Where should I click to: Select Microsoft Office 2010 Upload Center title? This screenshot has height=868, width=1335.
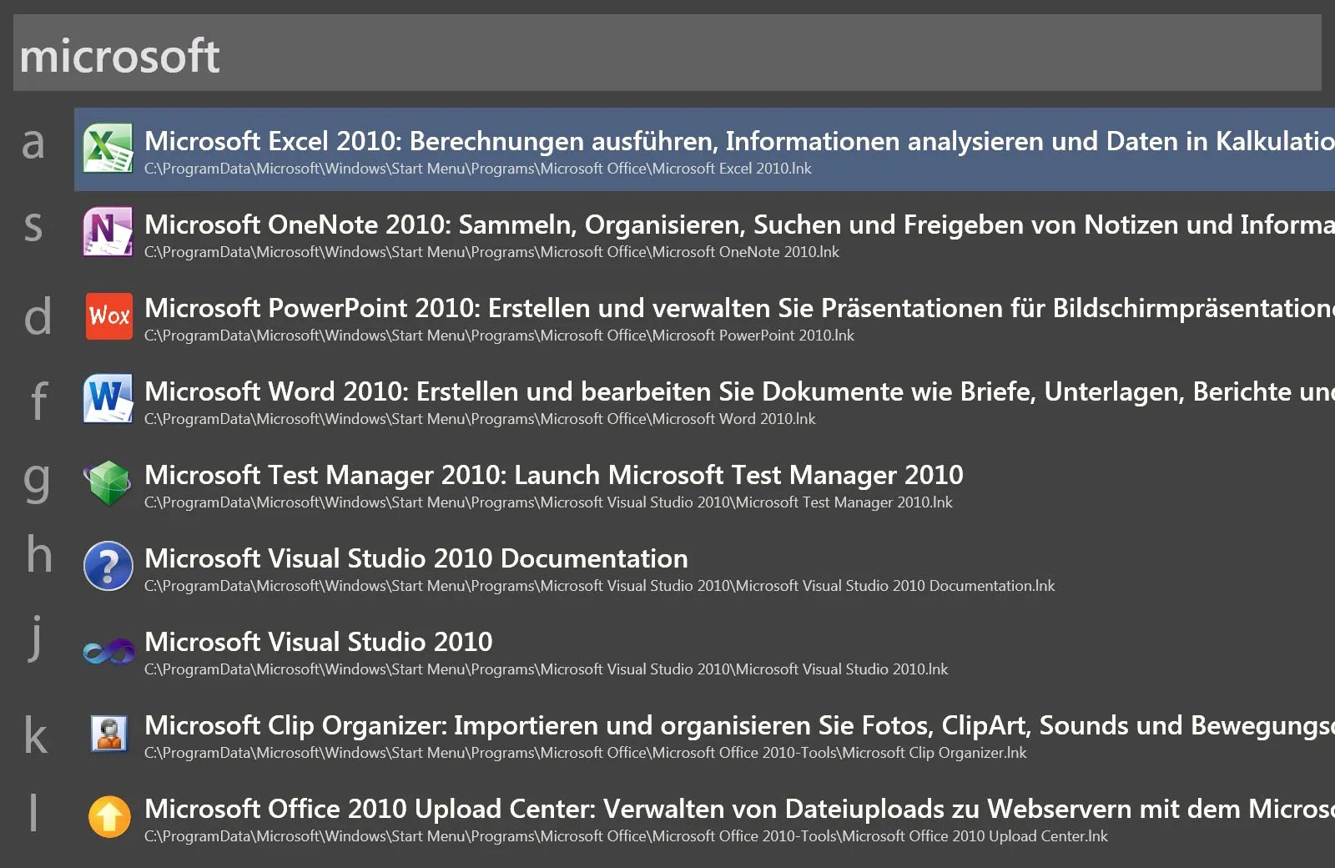coord(739,809)
